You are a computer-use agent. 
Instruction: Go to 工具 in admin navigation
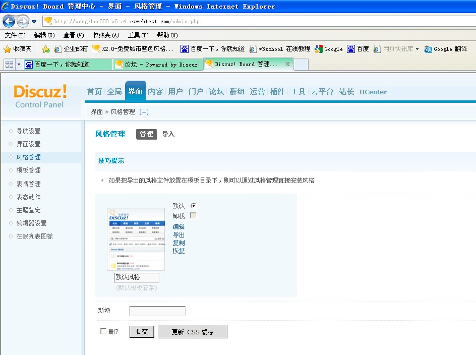[x=298, y=92]
